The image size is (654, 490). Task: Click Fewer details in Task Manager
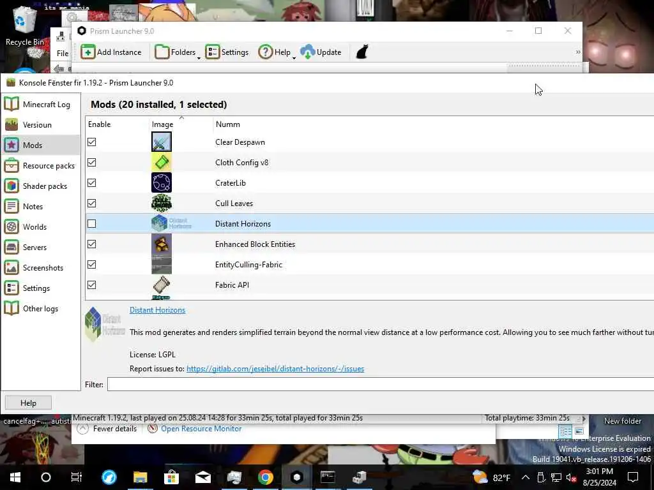click(107, 429)
